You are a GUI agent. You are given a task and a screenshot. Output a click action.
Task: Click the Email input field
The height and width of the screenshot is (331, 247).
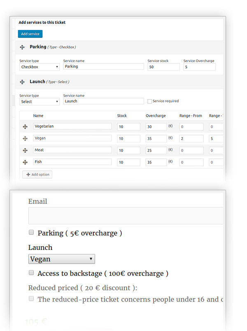click(x=126, y=216)
